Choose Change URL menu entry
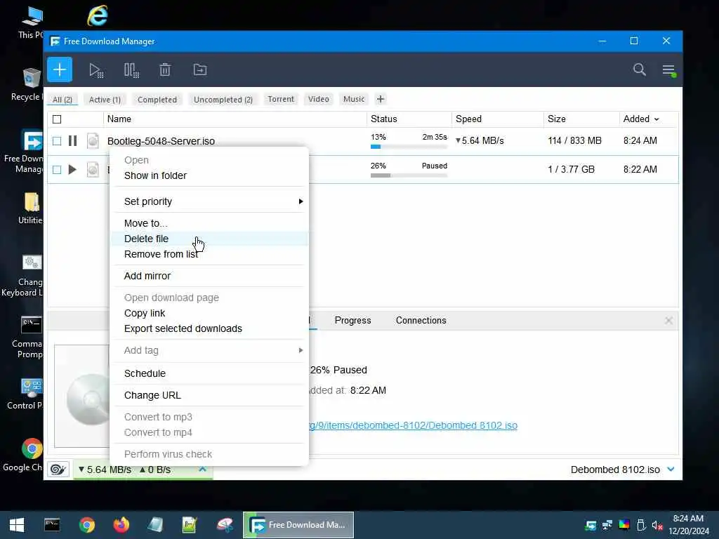 click(x=209, y=395)
